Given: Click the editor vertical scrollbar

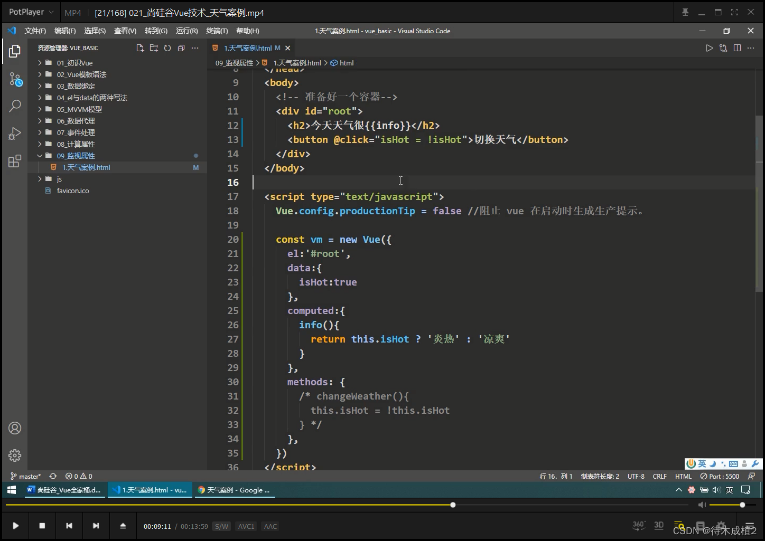Looking at the screenshot, I should [759, 203].
